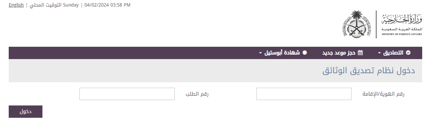The image size is (432, 133).
Task: Click the رقم الهوية/الإقامة field label
Action: click(x=383, y=94)
